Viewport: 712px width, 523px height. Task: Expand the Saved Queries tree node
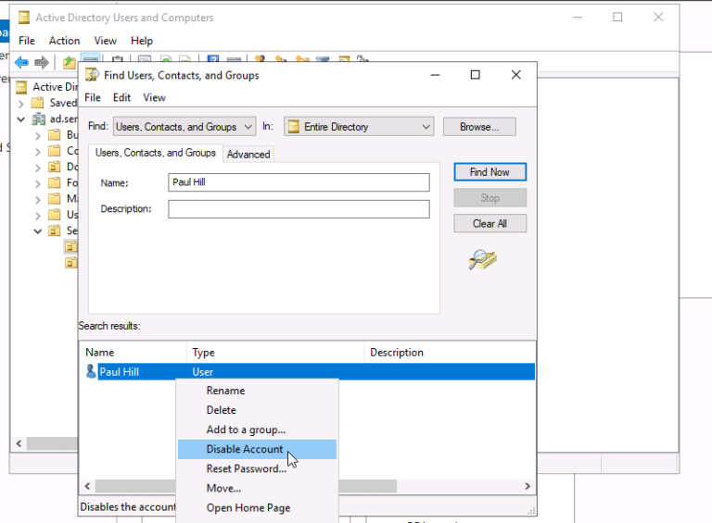point(21,103)
